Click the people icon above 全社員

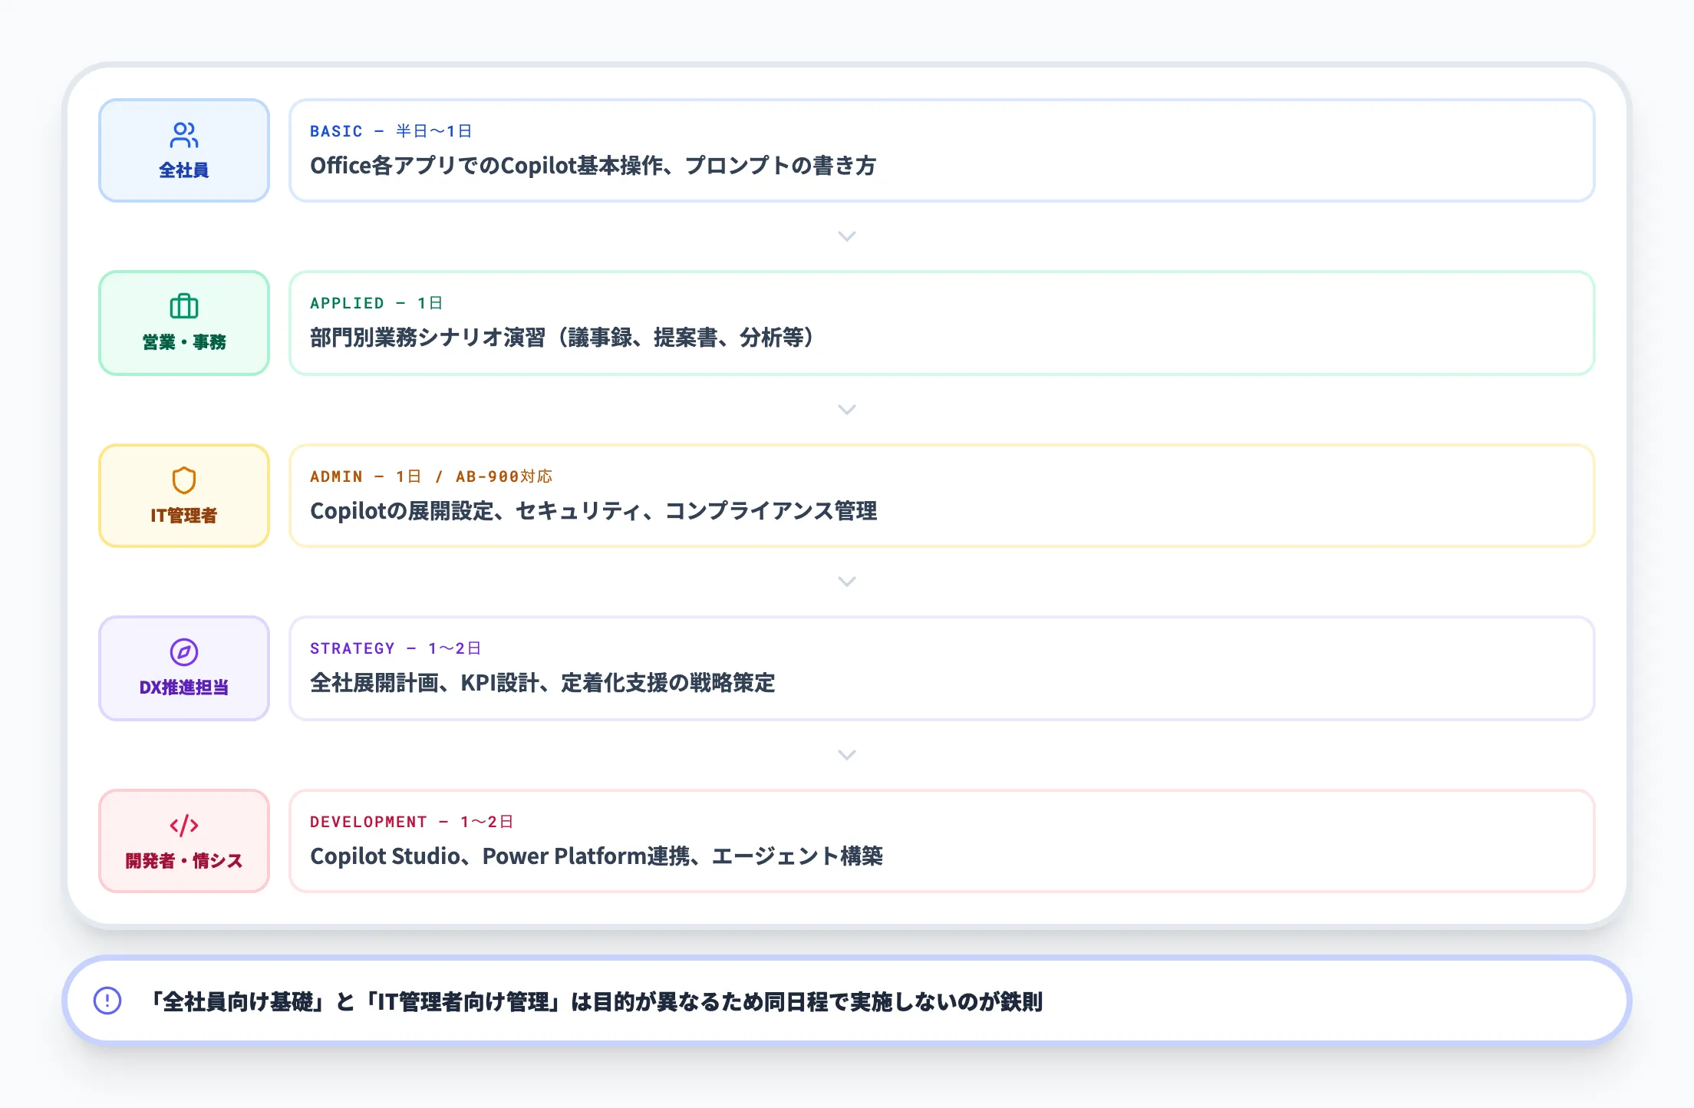(184, 135)
